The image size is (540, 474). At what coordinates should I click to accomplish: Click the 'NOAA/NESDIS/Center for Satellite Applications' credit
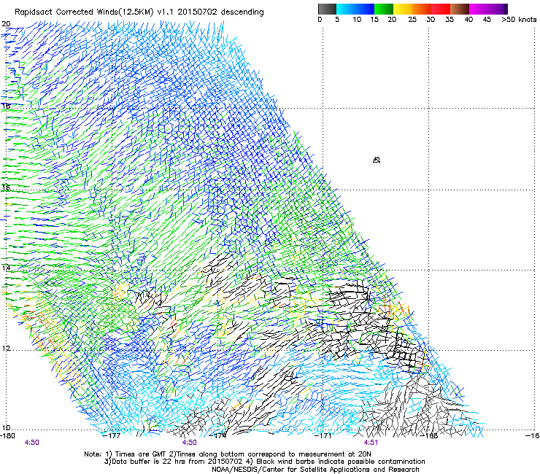coord(315,470)
